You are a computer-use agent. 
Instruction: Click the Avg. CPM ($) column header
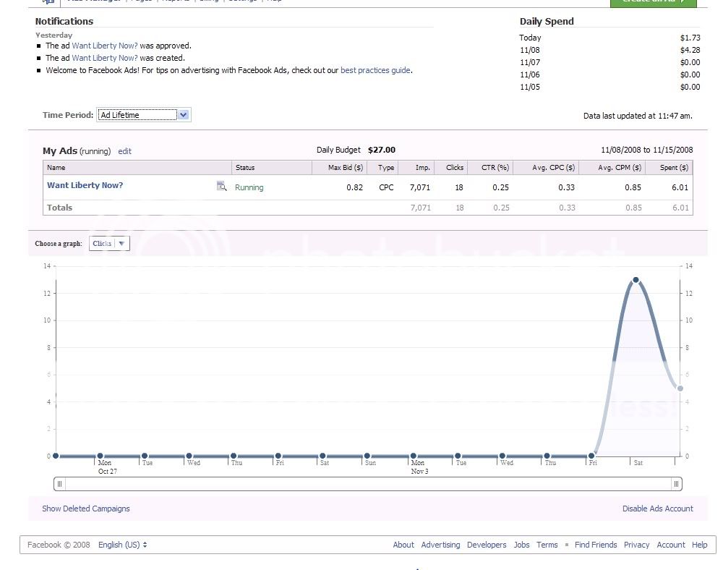[x=612, y=168]
